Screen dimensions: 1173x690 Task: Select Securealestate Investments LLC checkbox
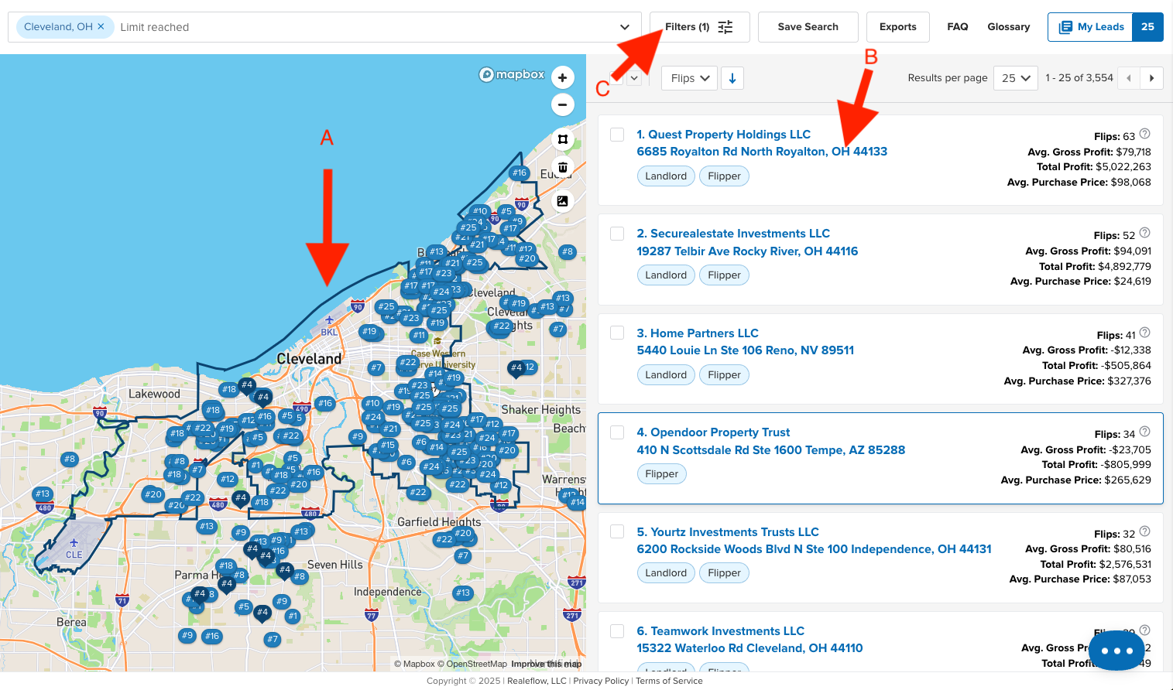pyautogui.click(x=617, y=234)
